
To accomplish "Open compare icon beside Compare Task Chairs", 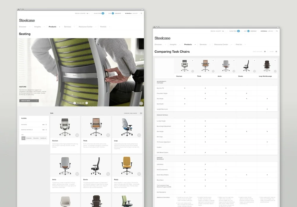I will coord(141,113).
